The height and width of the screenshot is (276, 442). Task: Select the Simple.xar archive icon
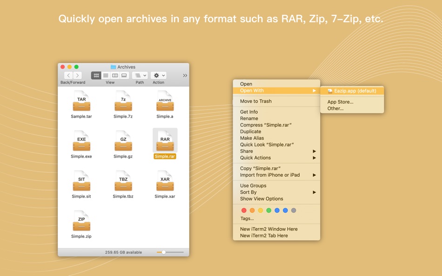(x=165, y=181)
